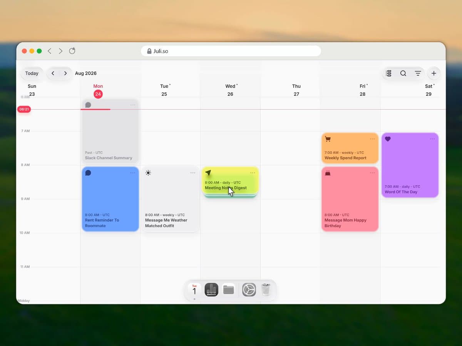
Task: Open Trash in dock
Action: coord(266,289)
